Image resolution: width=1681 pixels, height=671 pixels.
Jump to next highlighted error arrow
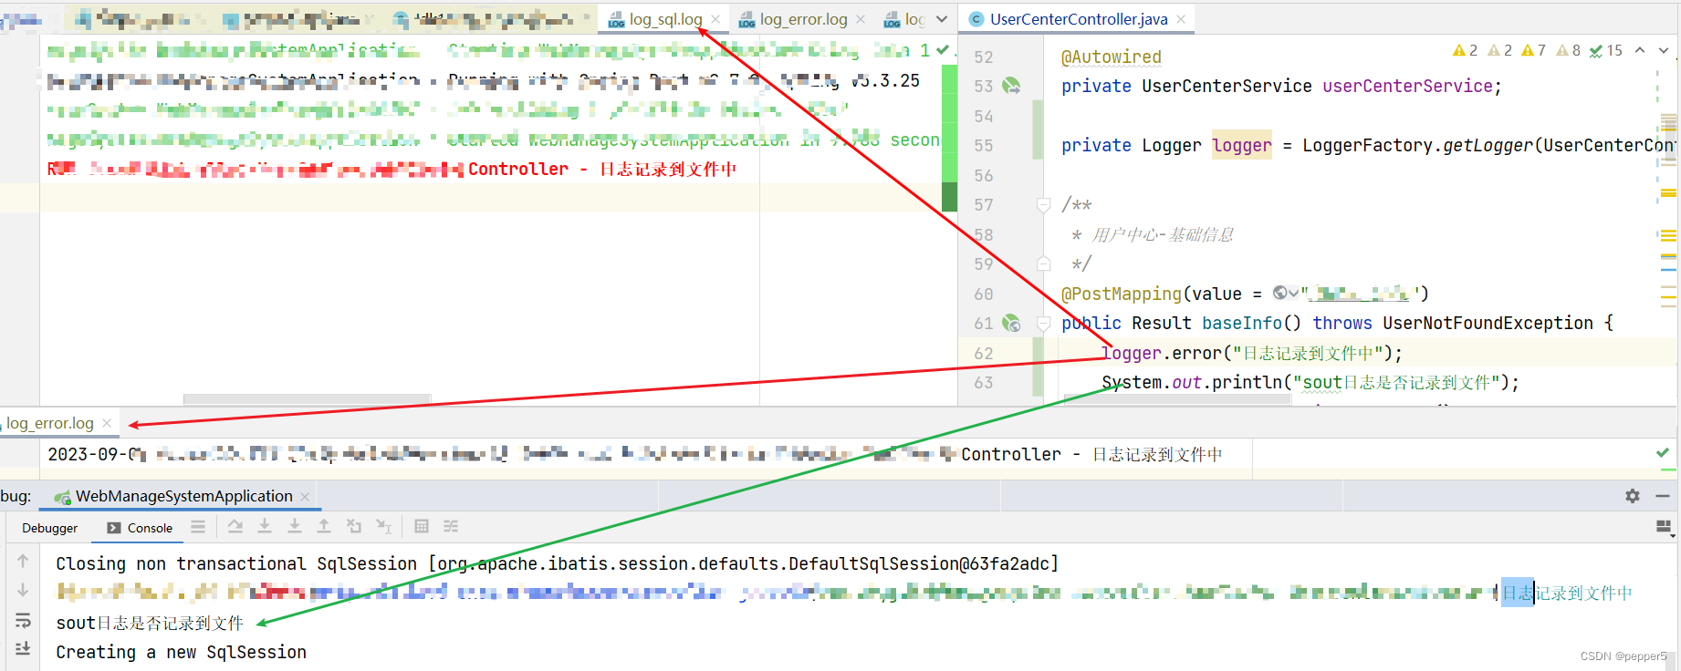(1664, 50)
